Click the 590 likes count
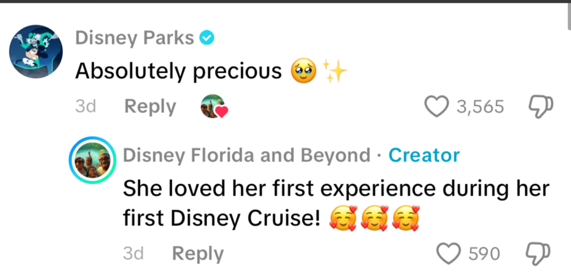The height and width of the screenshot is (278, 571). [484, 254]
